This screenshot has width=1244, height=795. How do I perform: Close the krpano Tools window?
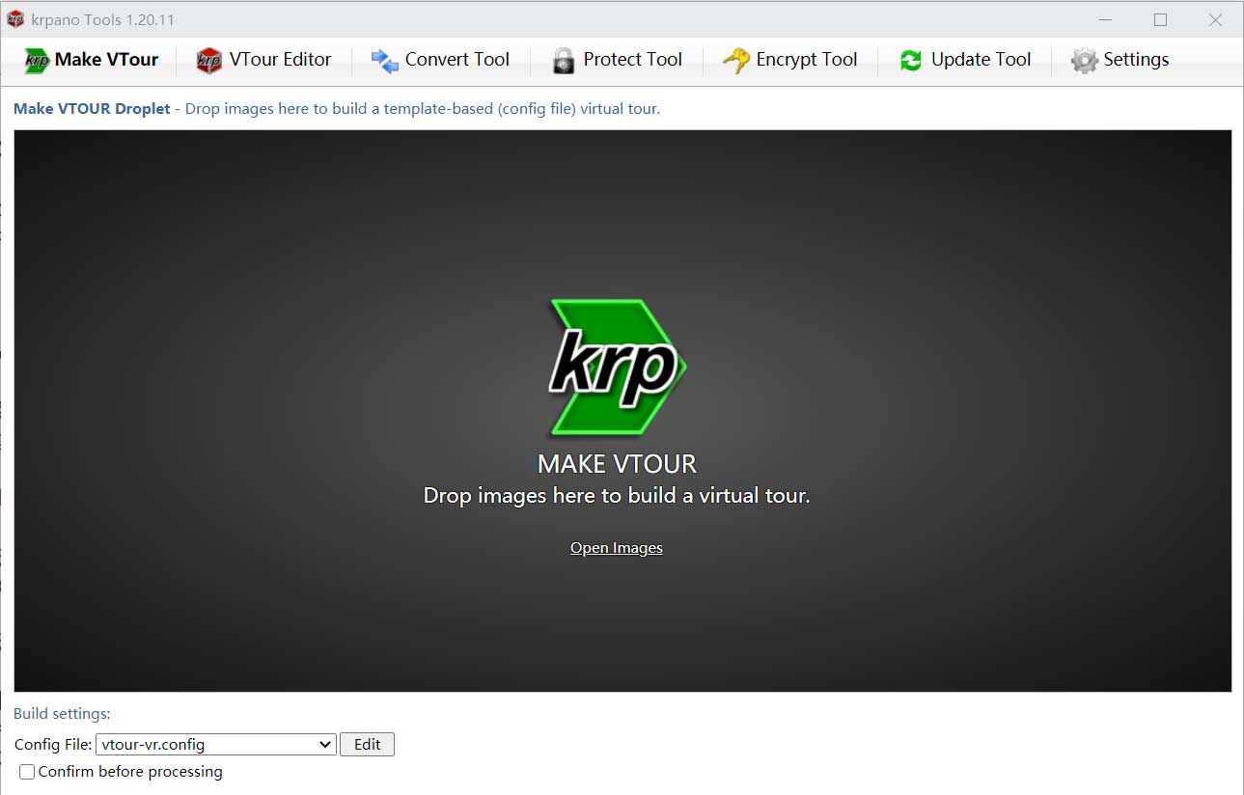tap(1216, 19)
